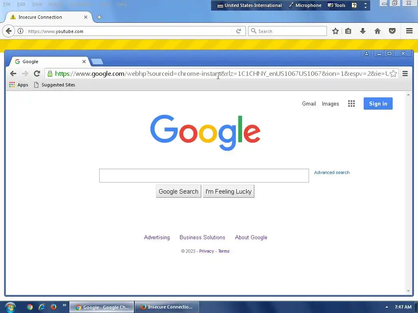Open the Pocket icon in the Firefox toolbar
The width and height of the screenshot is (418, 313).
(x=392, y=31)
